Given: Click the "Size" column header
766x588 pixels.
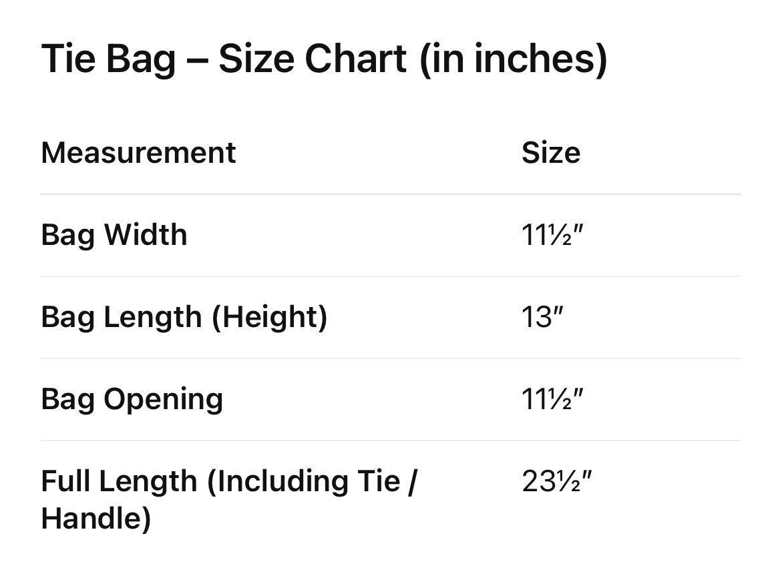Looking at the screenshot, I should [550, 153].
